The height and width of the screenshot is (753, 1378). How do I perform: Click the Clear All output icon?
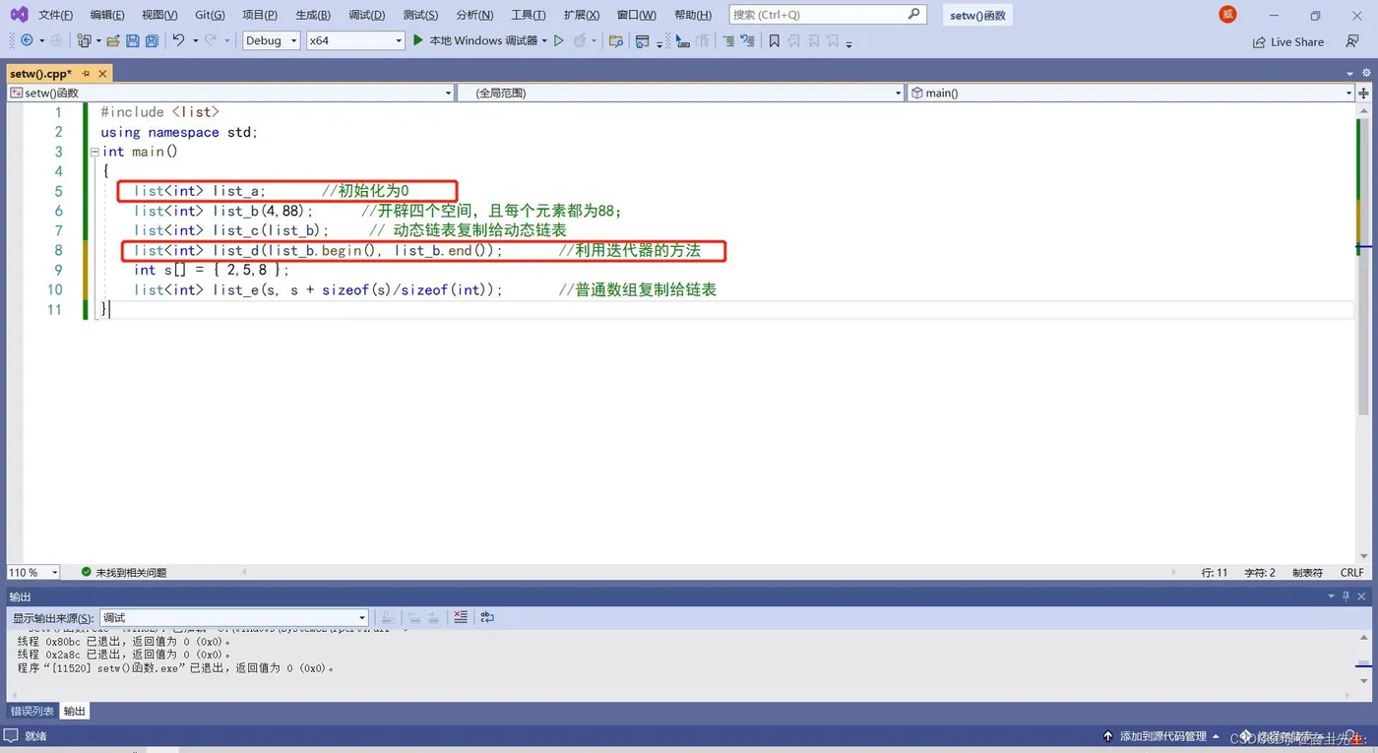[x=461, y=617]
